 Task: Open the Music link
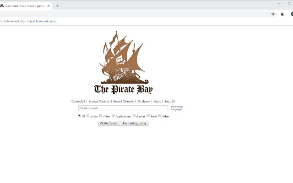[x=157, y=102]
